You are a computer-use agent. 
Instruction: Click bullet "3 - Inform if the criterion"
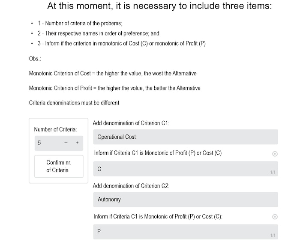(x=121, y=44)
